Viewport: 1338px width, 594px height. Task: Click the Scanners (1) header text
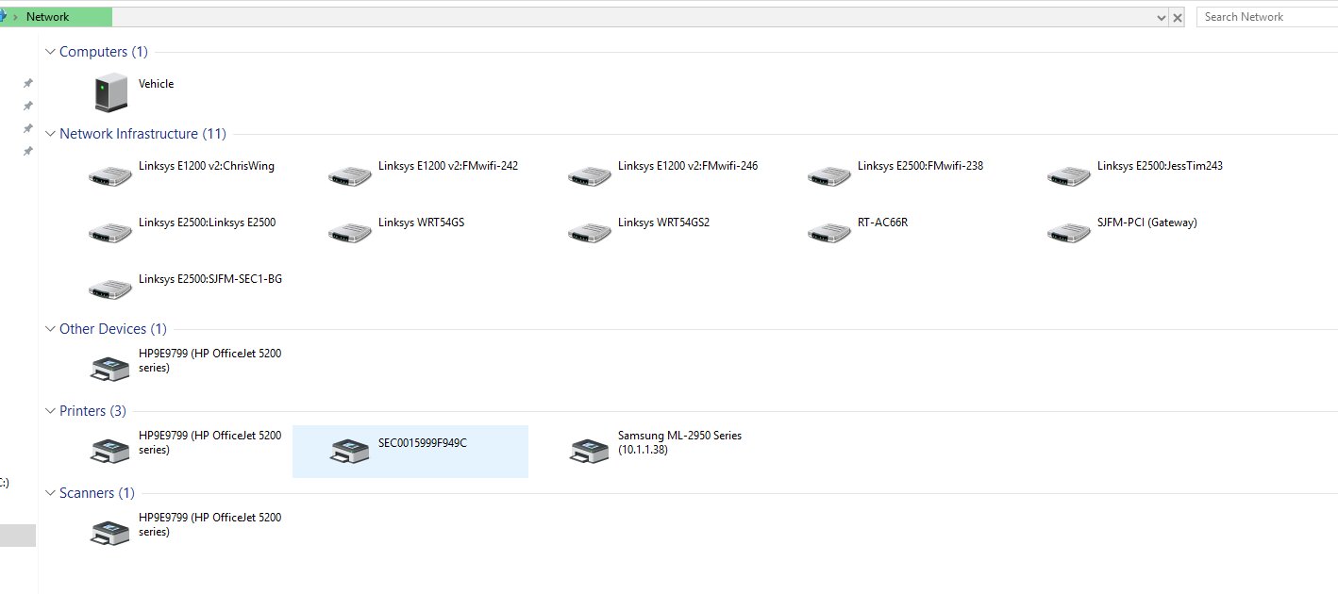pyautogui.click(x=97, y=493)
